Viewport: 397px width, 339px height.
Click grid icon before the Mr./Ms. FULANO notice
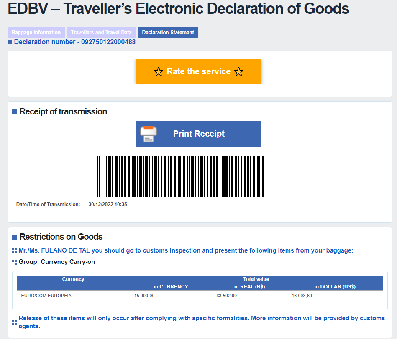(15, 251)
